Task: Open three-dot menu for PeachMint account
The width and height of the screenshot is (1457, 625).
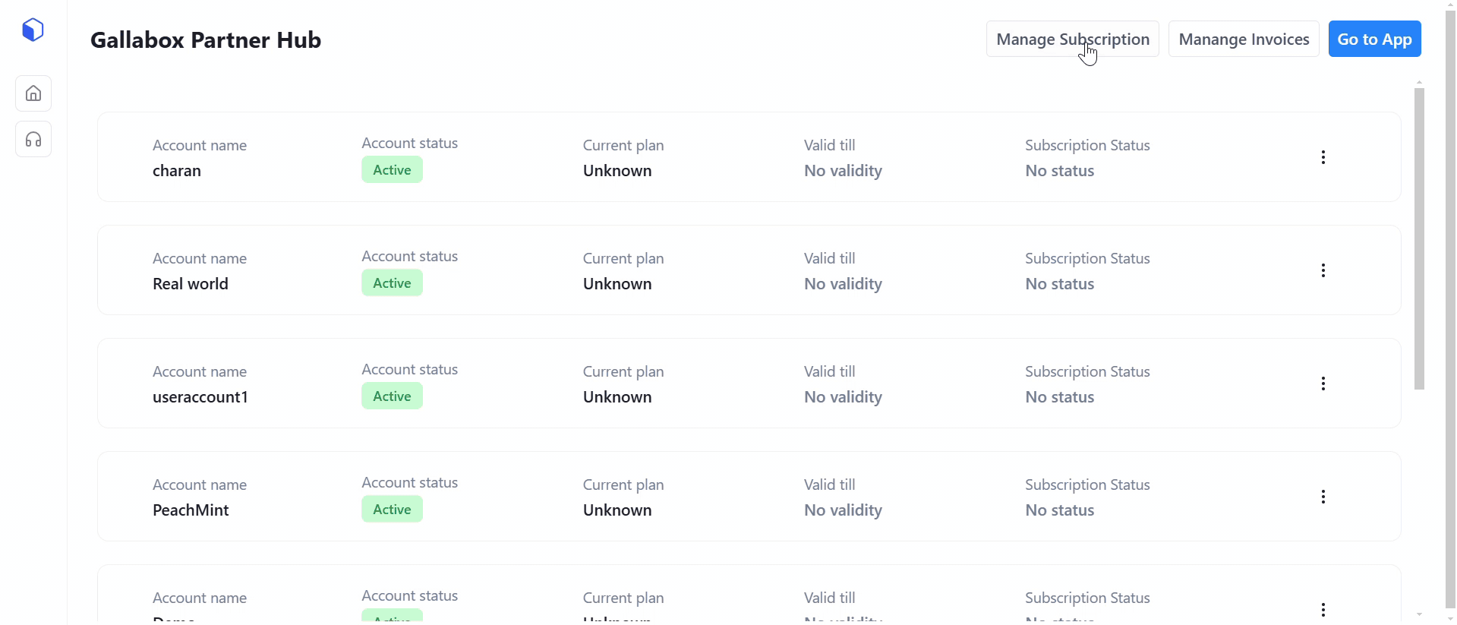Action: pyautogui.click(x=1323, y=497)
